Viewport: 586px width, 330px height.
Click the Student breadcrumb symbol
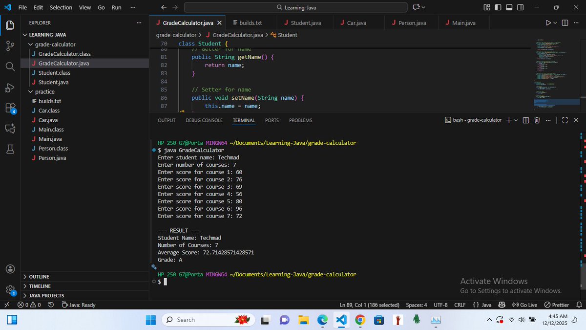[284, 35]
